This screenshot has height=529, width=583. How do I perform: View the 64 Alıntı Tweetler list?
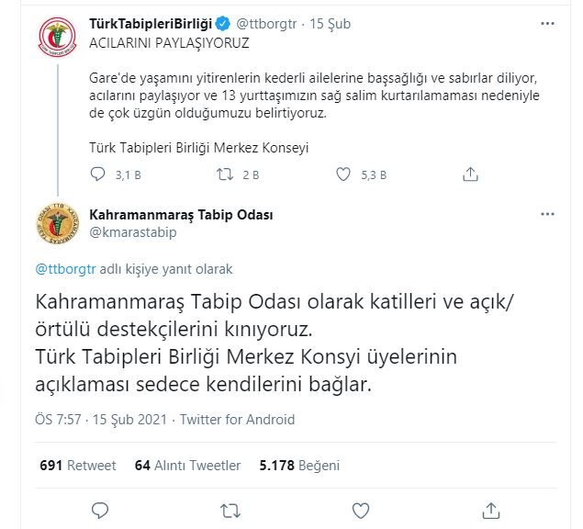click(187, 465)
